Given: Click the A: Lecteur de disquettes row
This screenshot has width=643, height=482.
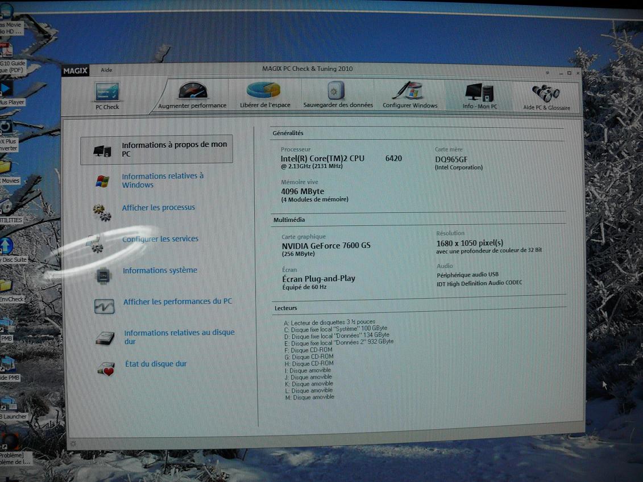Looking at the screenshot, I should pos(329,322).
